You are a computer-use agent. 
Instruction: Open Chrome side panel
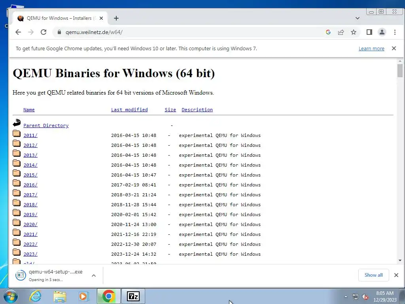tap(369, 32)
